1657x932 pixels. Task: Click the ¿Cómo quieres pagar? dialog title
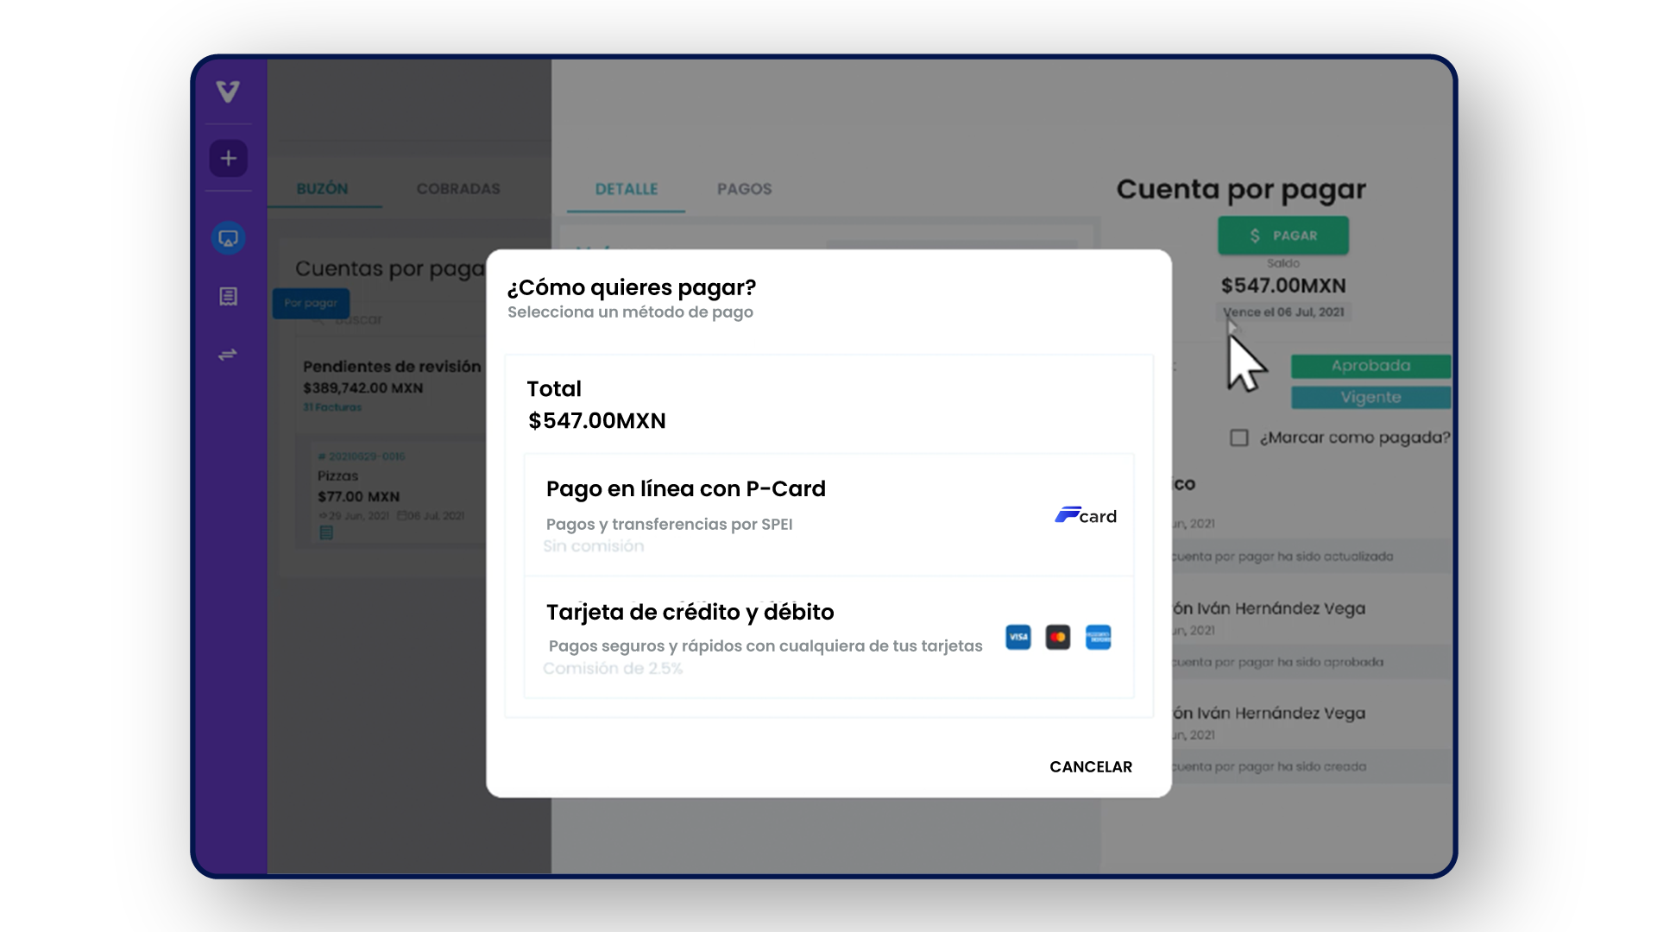632,287
